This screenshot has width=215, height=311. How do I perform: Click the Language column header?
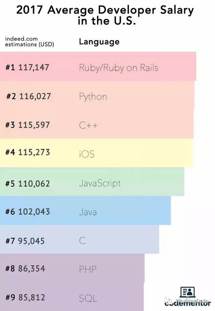(x=99, y=42)
